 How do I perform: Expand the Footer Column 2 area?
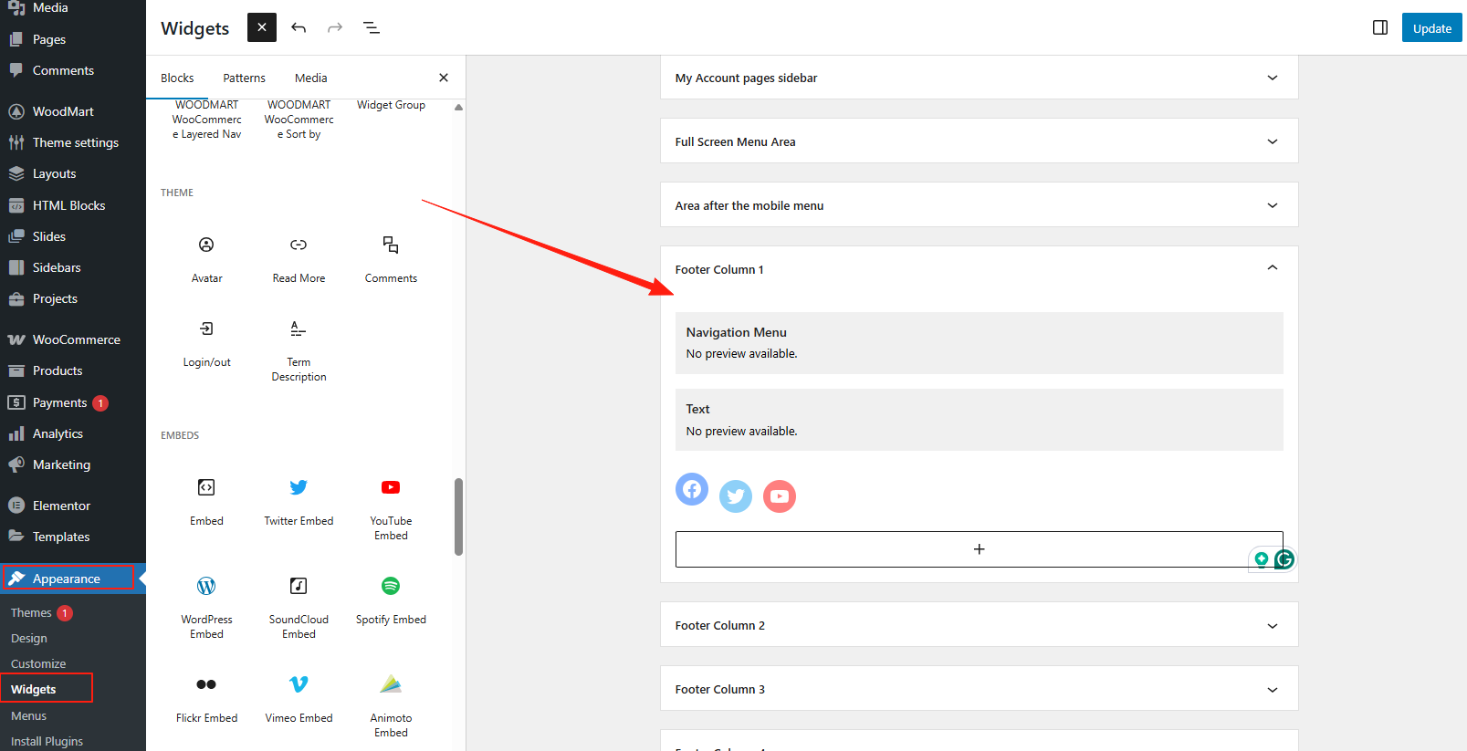pyautogui.click(x=1272, y=625)
